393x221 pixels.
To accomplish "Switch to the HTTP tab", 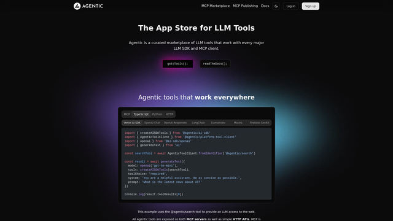I will click(169, 114).
